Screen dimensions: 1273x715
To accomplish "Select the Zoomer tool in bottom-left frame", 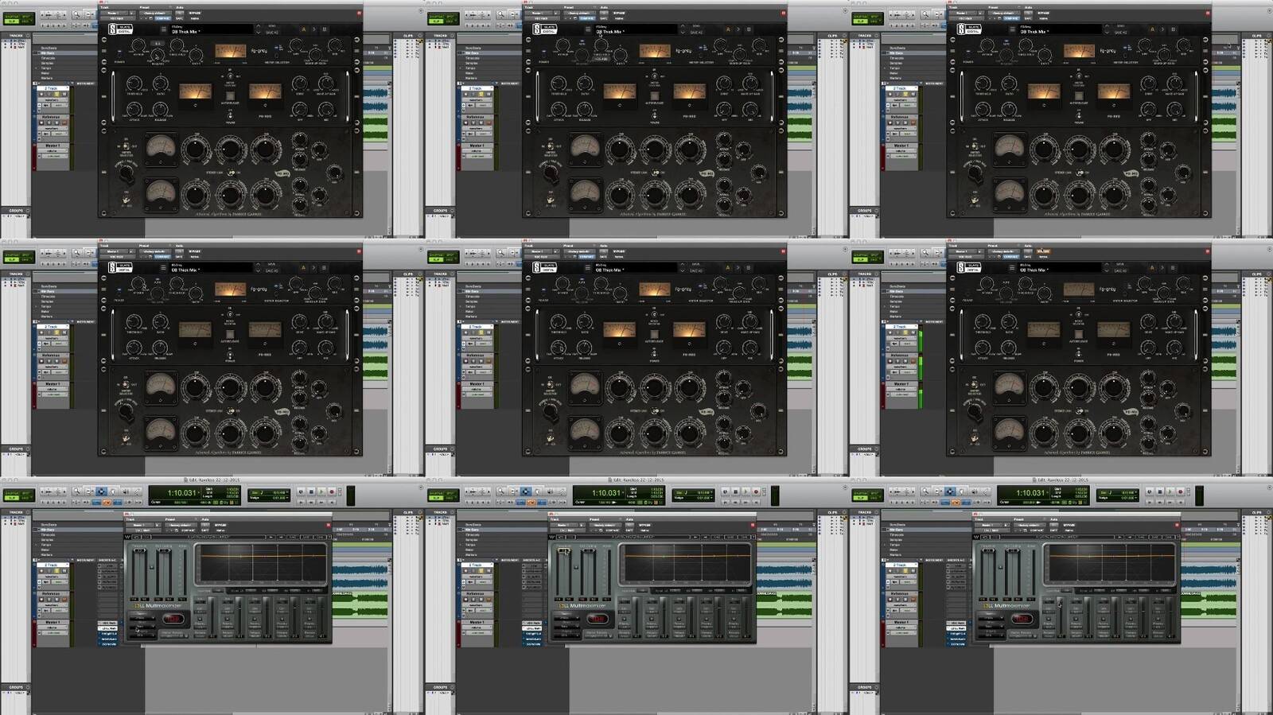I will coord(77,491).
